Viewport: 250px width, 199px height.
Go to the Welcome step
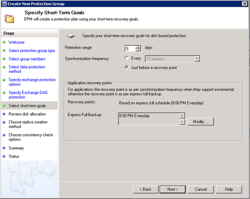pyautogui.click(x=16, y=42)
